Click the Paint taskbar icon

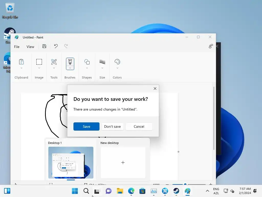coord(188,191)
